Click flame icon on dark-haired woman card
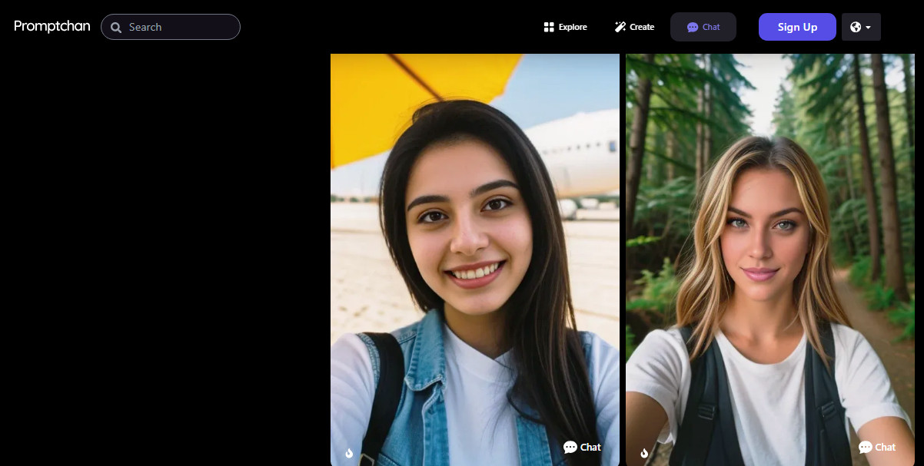Screen dimensions: 924x466 [349, 453]
